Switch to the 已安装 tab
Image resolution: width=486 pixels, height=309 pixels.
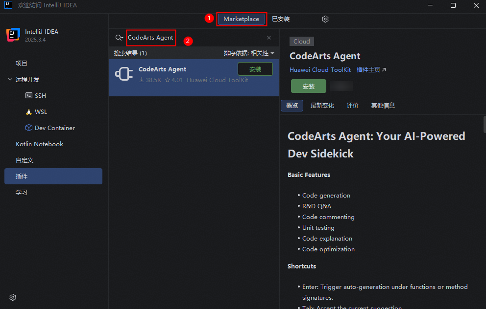pos(281,19)
